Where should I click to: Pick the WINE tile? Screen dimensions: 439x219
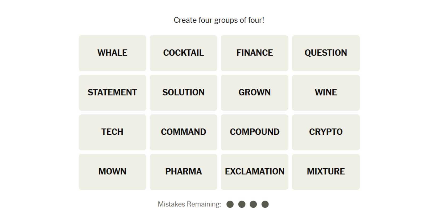pyautogui.click(x=326, y=93)
